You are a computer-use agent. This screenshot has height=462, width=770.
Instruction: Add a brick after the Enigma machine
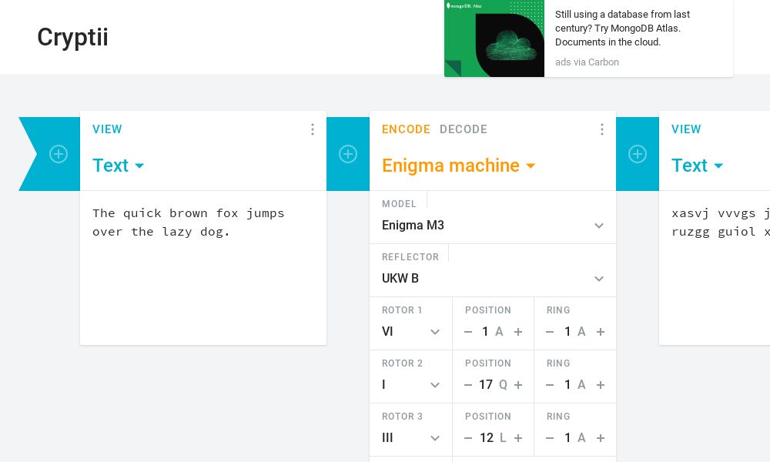tap(638, 154)
